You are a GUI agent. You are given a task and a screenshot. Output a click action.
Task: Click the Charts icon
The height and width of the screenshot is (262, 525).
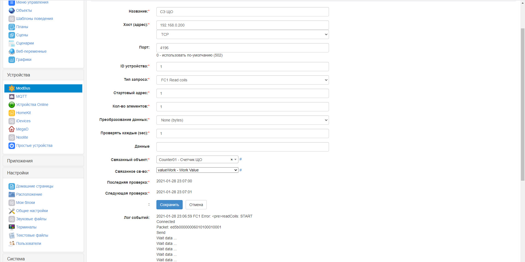pos(11,60)
